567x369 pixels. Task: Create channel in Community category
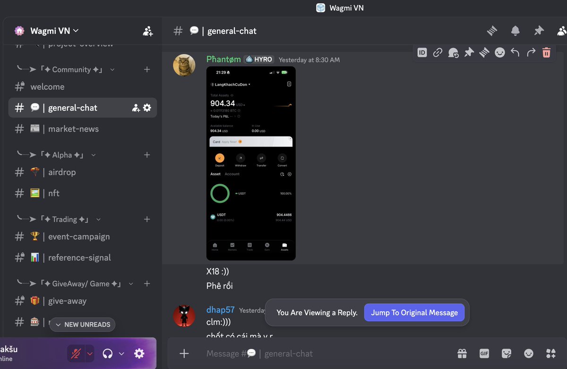147,69
